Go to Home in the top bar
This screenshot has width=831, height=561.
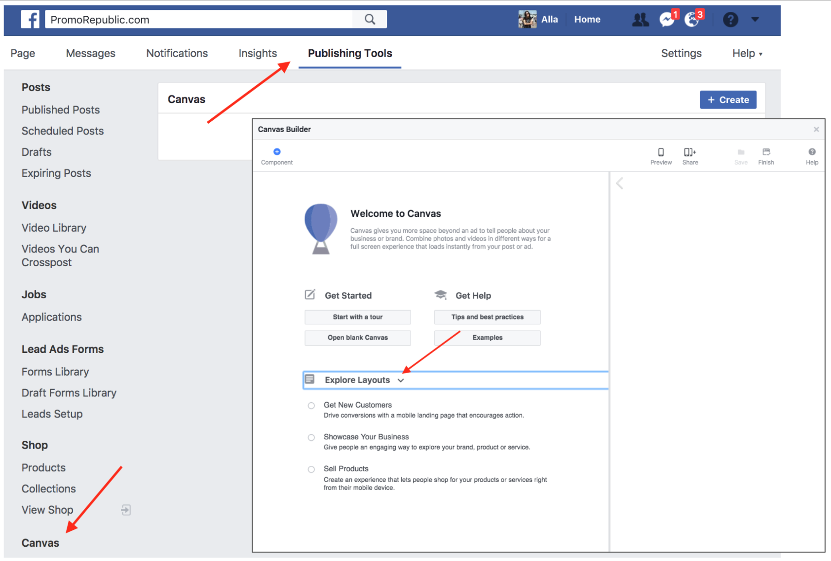coord(587,19)
